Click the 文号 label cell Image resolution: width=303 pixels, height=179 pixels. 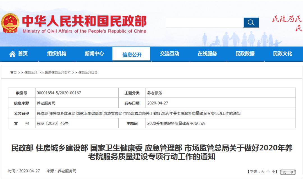click(21, 123)
